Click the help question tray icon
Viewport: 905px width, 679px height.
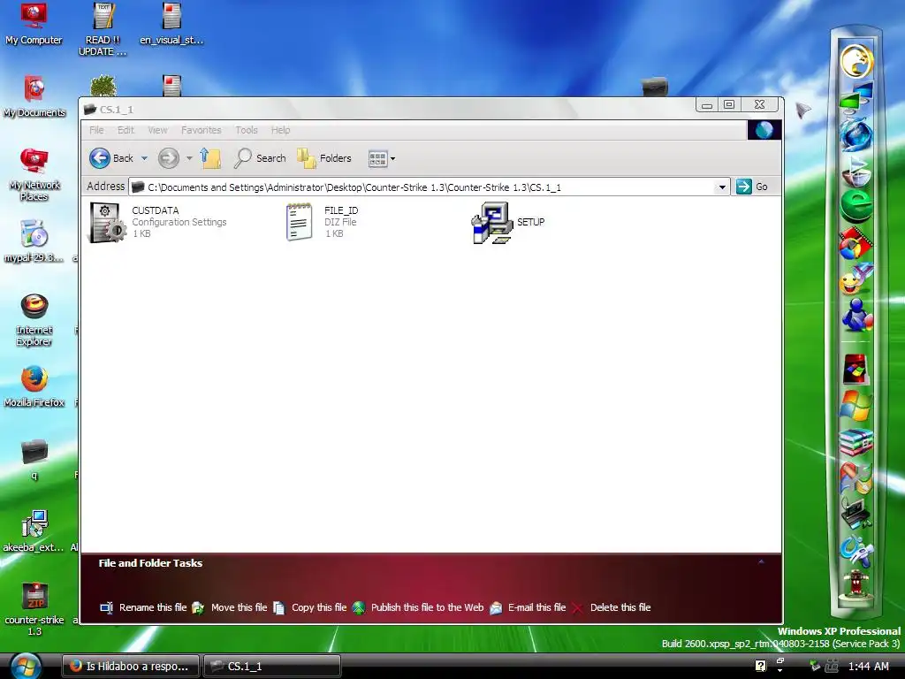coord(761,666)
